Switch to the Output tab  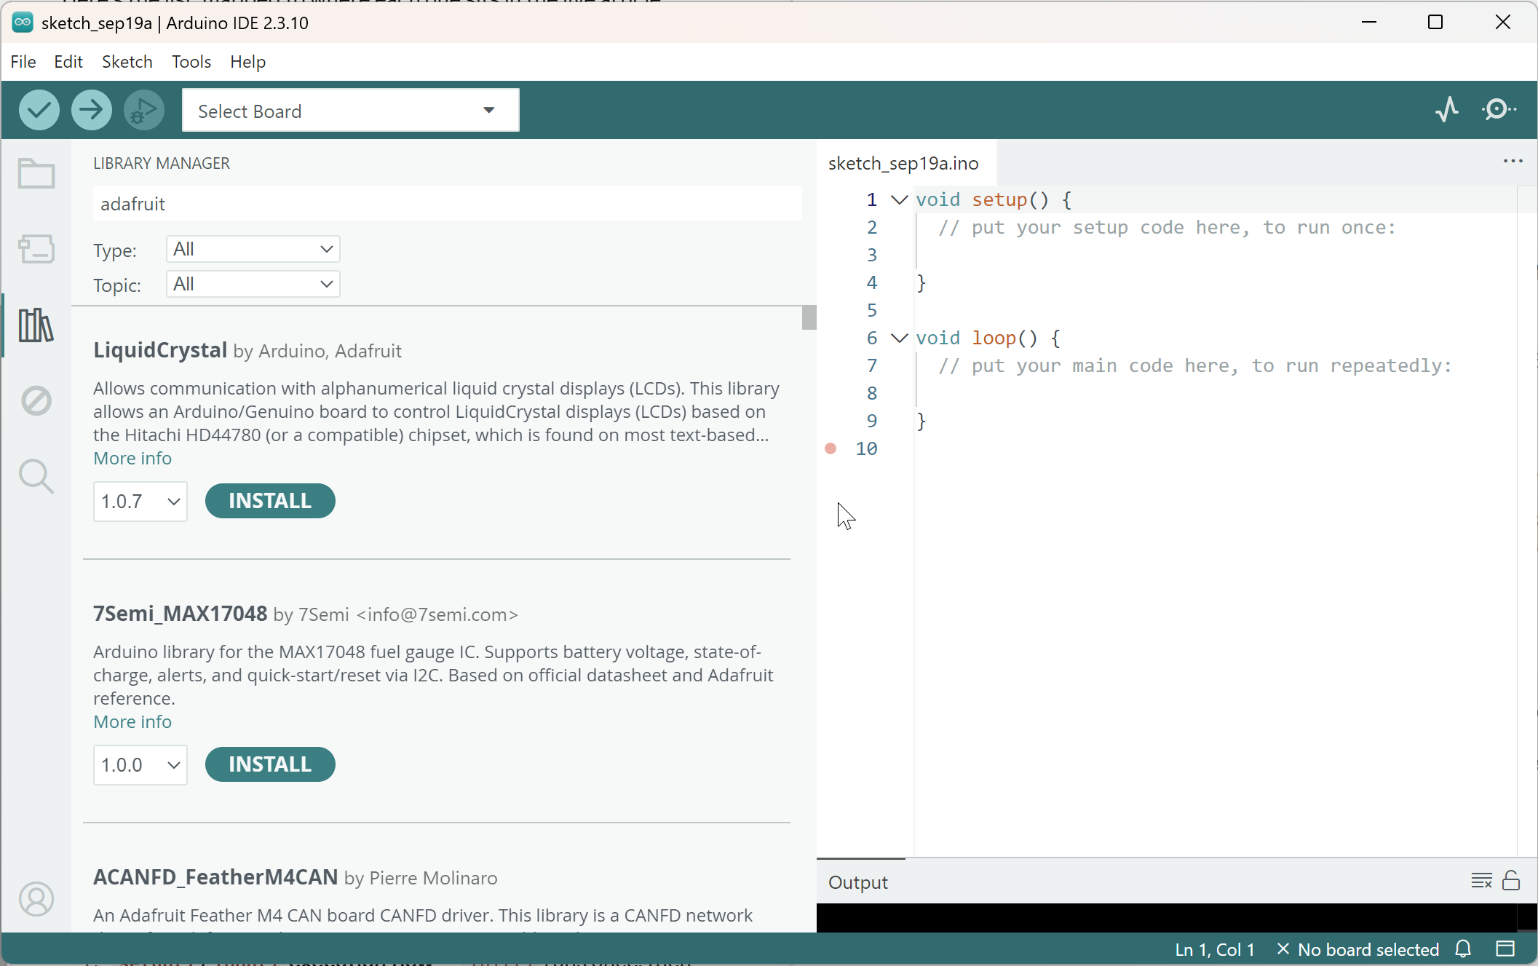858,882
